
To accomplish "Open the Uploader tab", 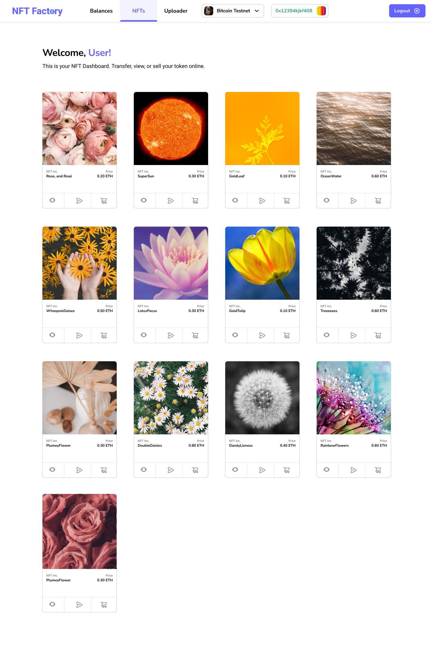I will (x=176, y=11).
